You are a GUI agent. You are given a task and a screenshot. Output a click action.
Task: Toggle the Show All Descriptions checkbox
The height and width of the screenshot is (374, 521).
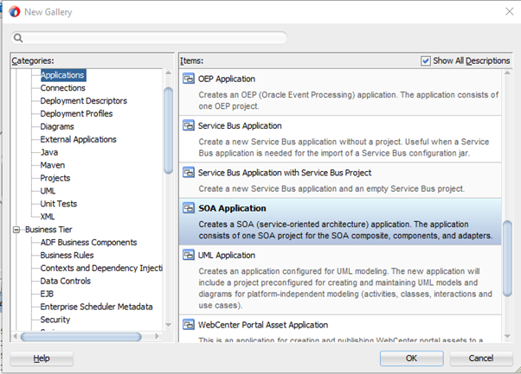(425, 61)
